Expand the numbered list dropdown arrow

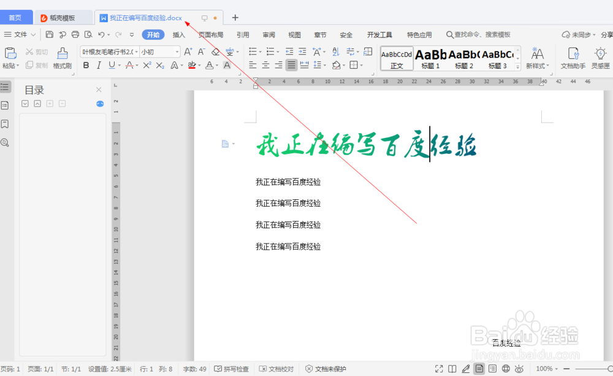click(278, 52)
